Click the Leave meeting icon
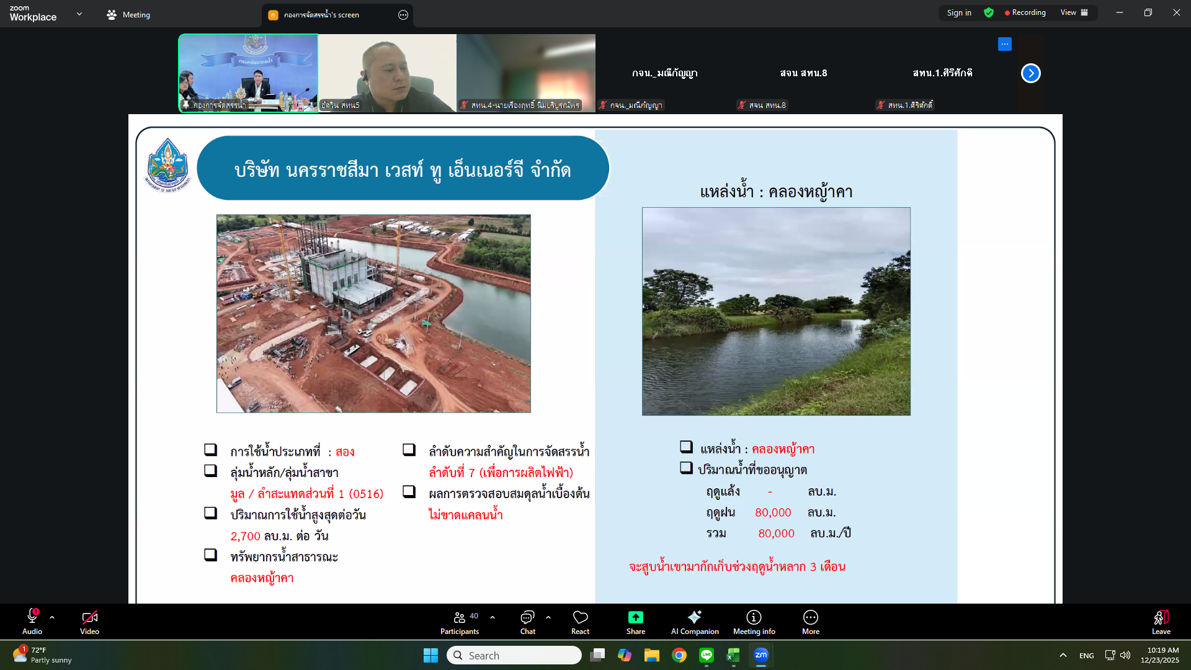The image size is (1191, 670). [1161, 618]
